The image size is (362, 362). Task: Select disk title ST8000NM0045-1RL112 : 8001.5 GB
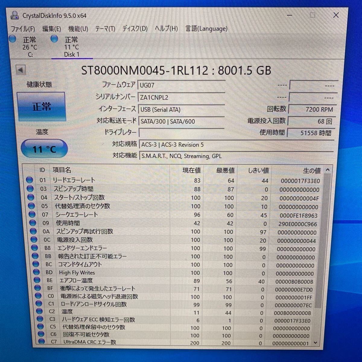pos(176,71)
